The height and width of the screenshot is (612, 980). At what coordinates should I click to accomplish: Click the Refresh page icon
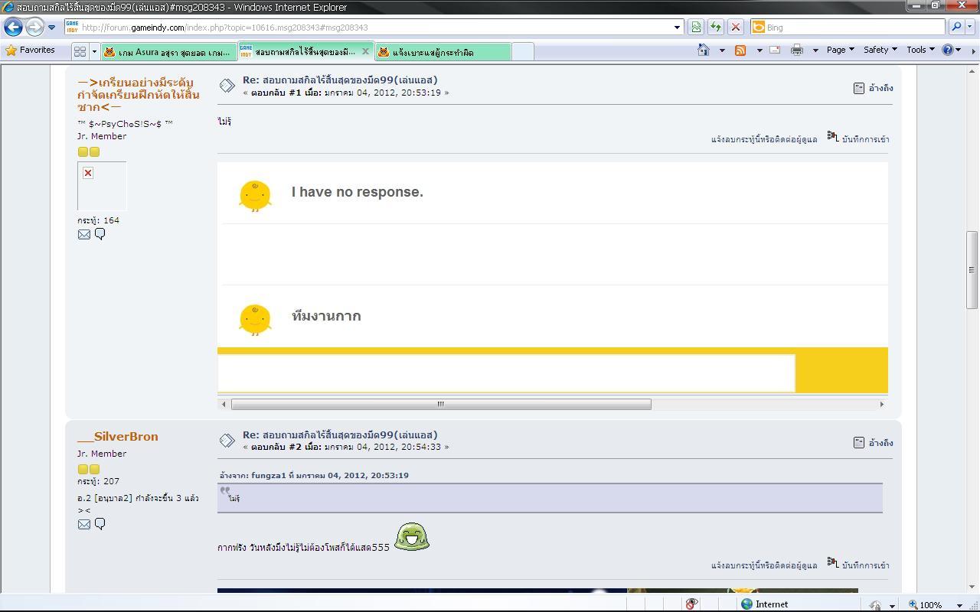coord(715,27)
